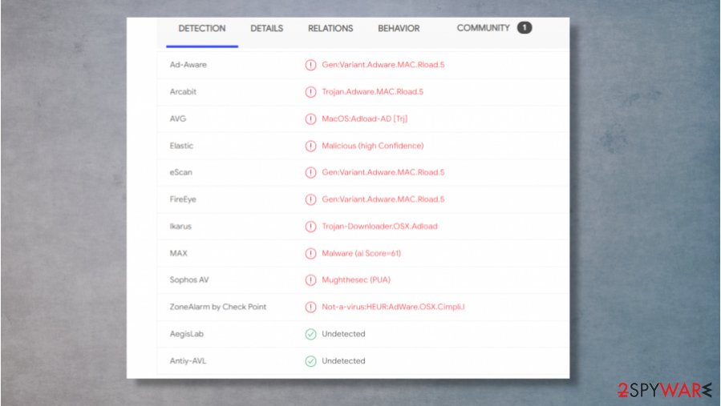The height and width of the screenshot is (406, 721).
Task: Click the alert icon in the Elastic row
Action: click(311, 146)
